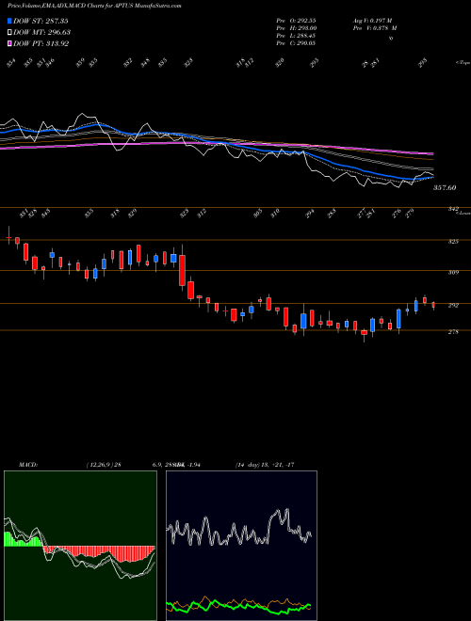
Task: Select the 'DOW MT: 296.63' legend label
Action: coord(42,33)
